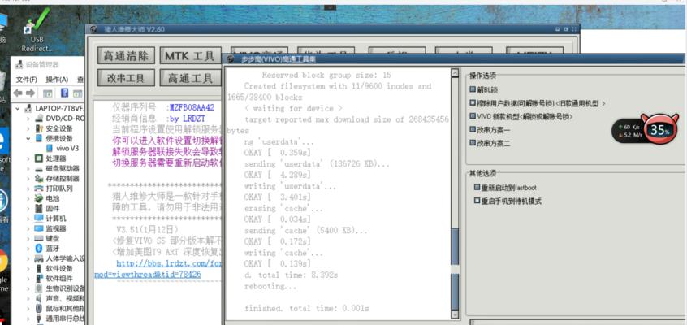Image resolution: width=687 pixels, height=325 pixels.
Task: Toggle the 解BL锁 checkbox
Action: pos(473,89)
